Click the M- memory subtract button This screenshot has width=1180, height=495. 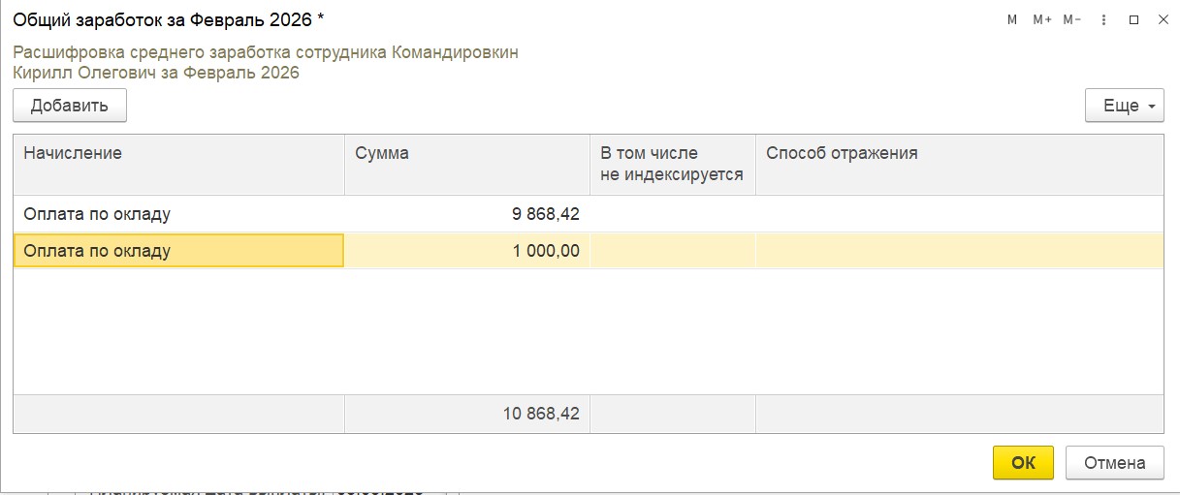[x=1071, y=19]
